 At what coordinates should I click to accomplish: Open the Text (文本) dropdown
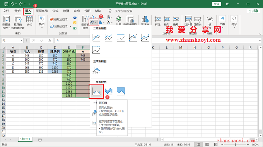222,22
